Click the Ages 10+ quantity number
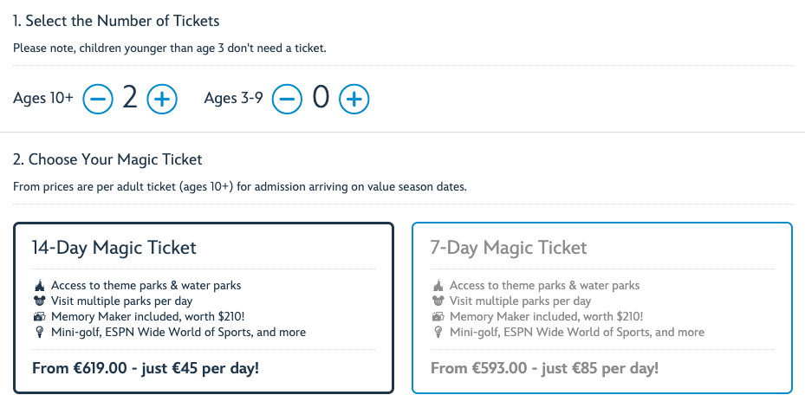The height and width of the screenshot is (408, 805). click(130, 99)
